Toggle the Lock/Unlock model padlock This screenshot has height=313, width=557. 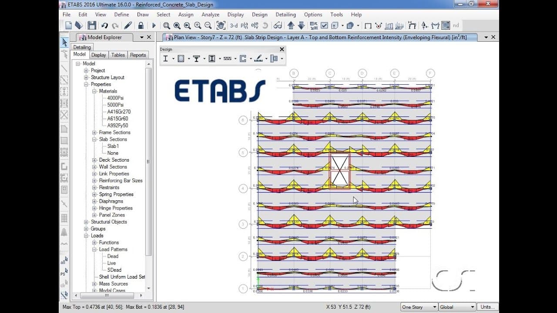pos(141,26)
